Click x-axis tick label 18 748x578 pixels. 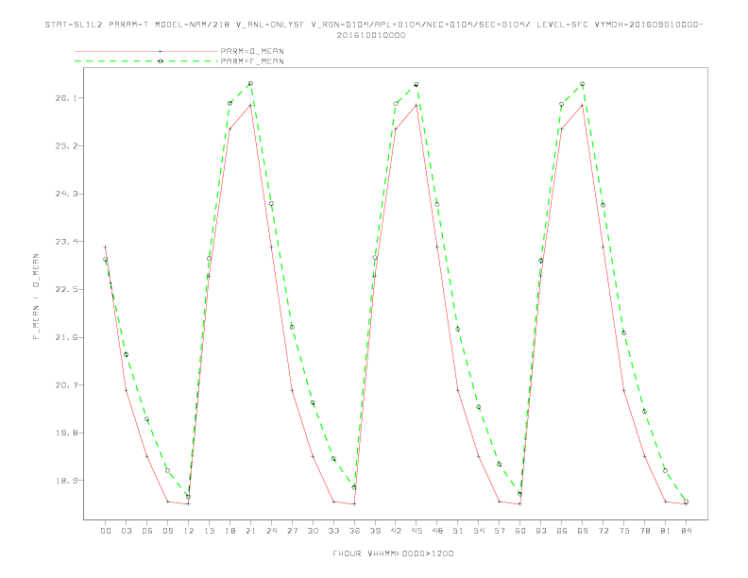229,531
